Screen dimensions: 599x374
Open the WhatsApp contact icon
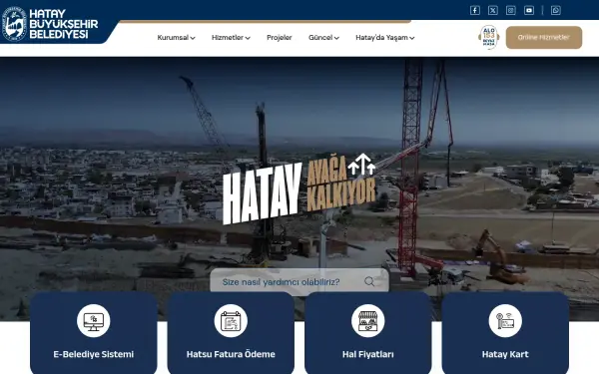pos(556,10)
